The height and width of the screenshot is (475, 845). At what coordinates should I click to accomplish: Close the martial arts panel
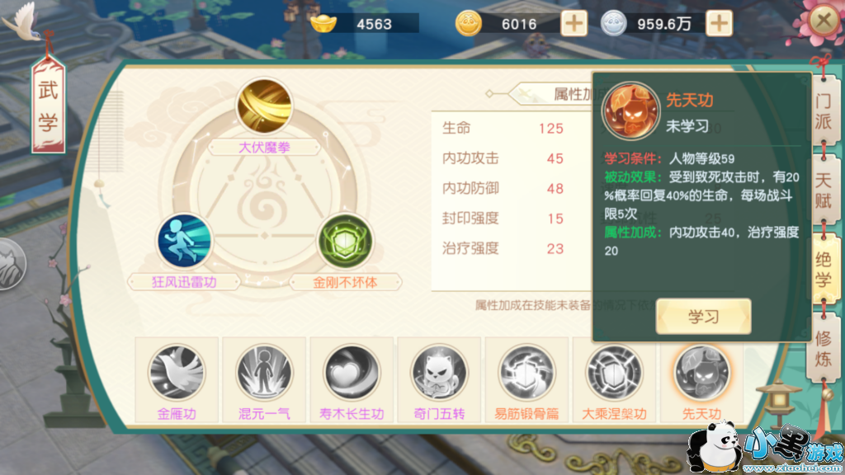point(824,21)
